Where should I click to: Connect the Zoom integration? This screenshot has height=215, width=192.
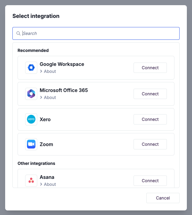point(150,144)
